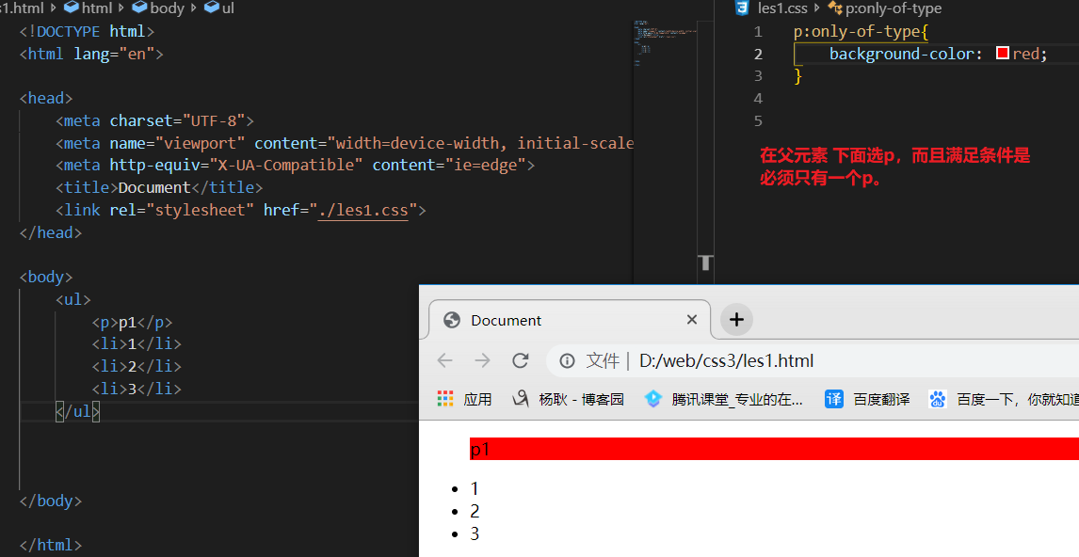Click the meta charset="UTF-8" line
The height and width of the screenshot is (557, 1079).
(154, 121)
